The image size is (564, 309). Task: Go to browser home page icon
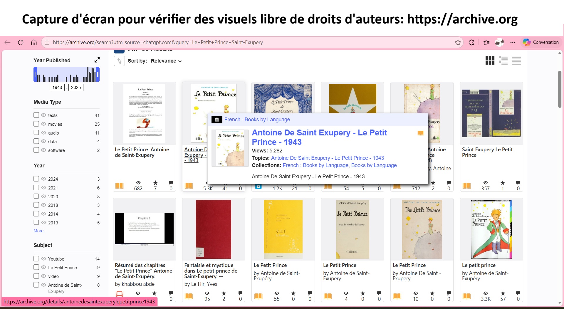coord(34,42)
